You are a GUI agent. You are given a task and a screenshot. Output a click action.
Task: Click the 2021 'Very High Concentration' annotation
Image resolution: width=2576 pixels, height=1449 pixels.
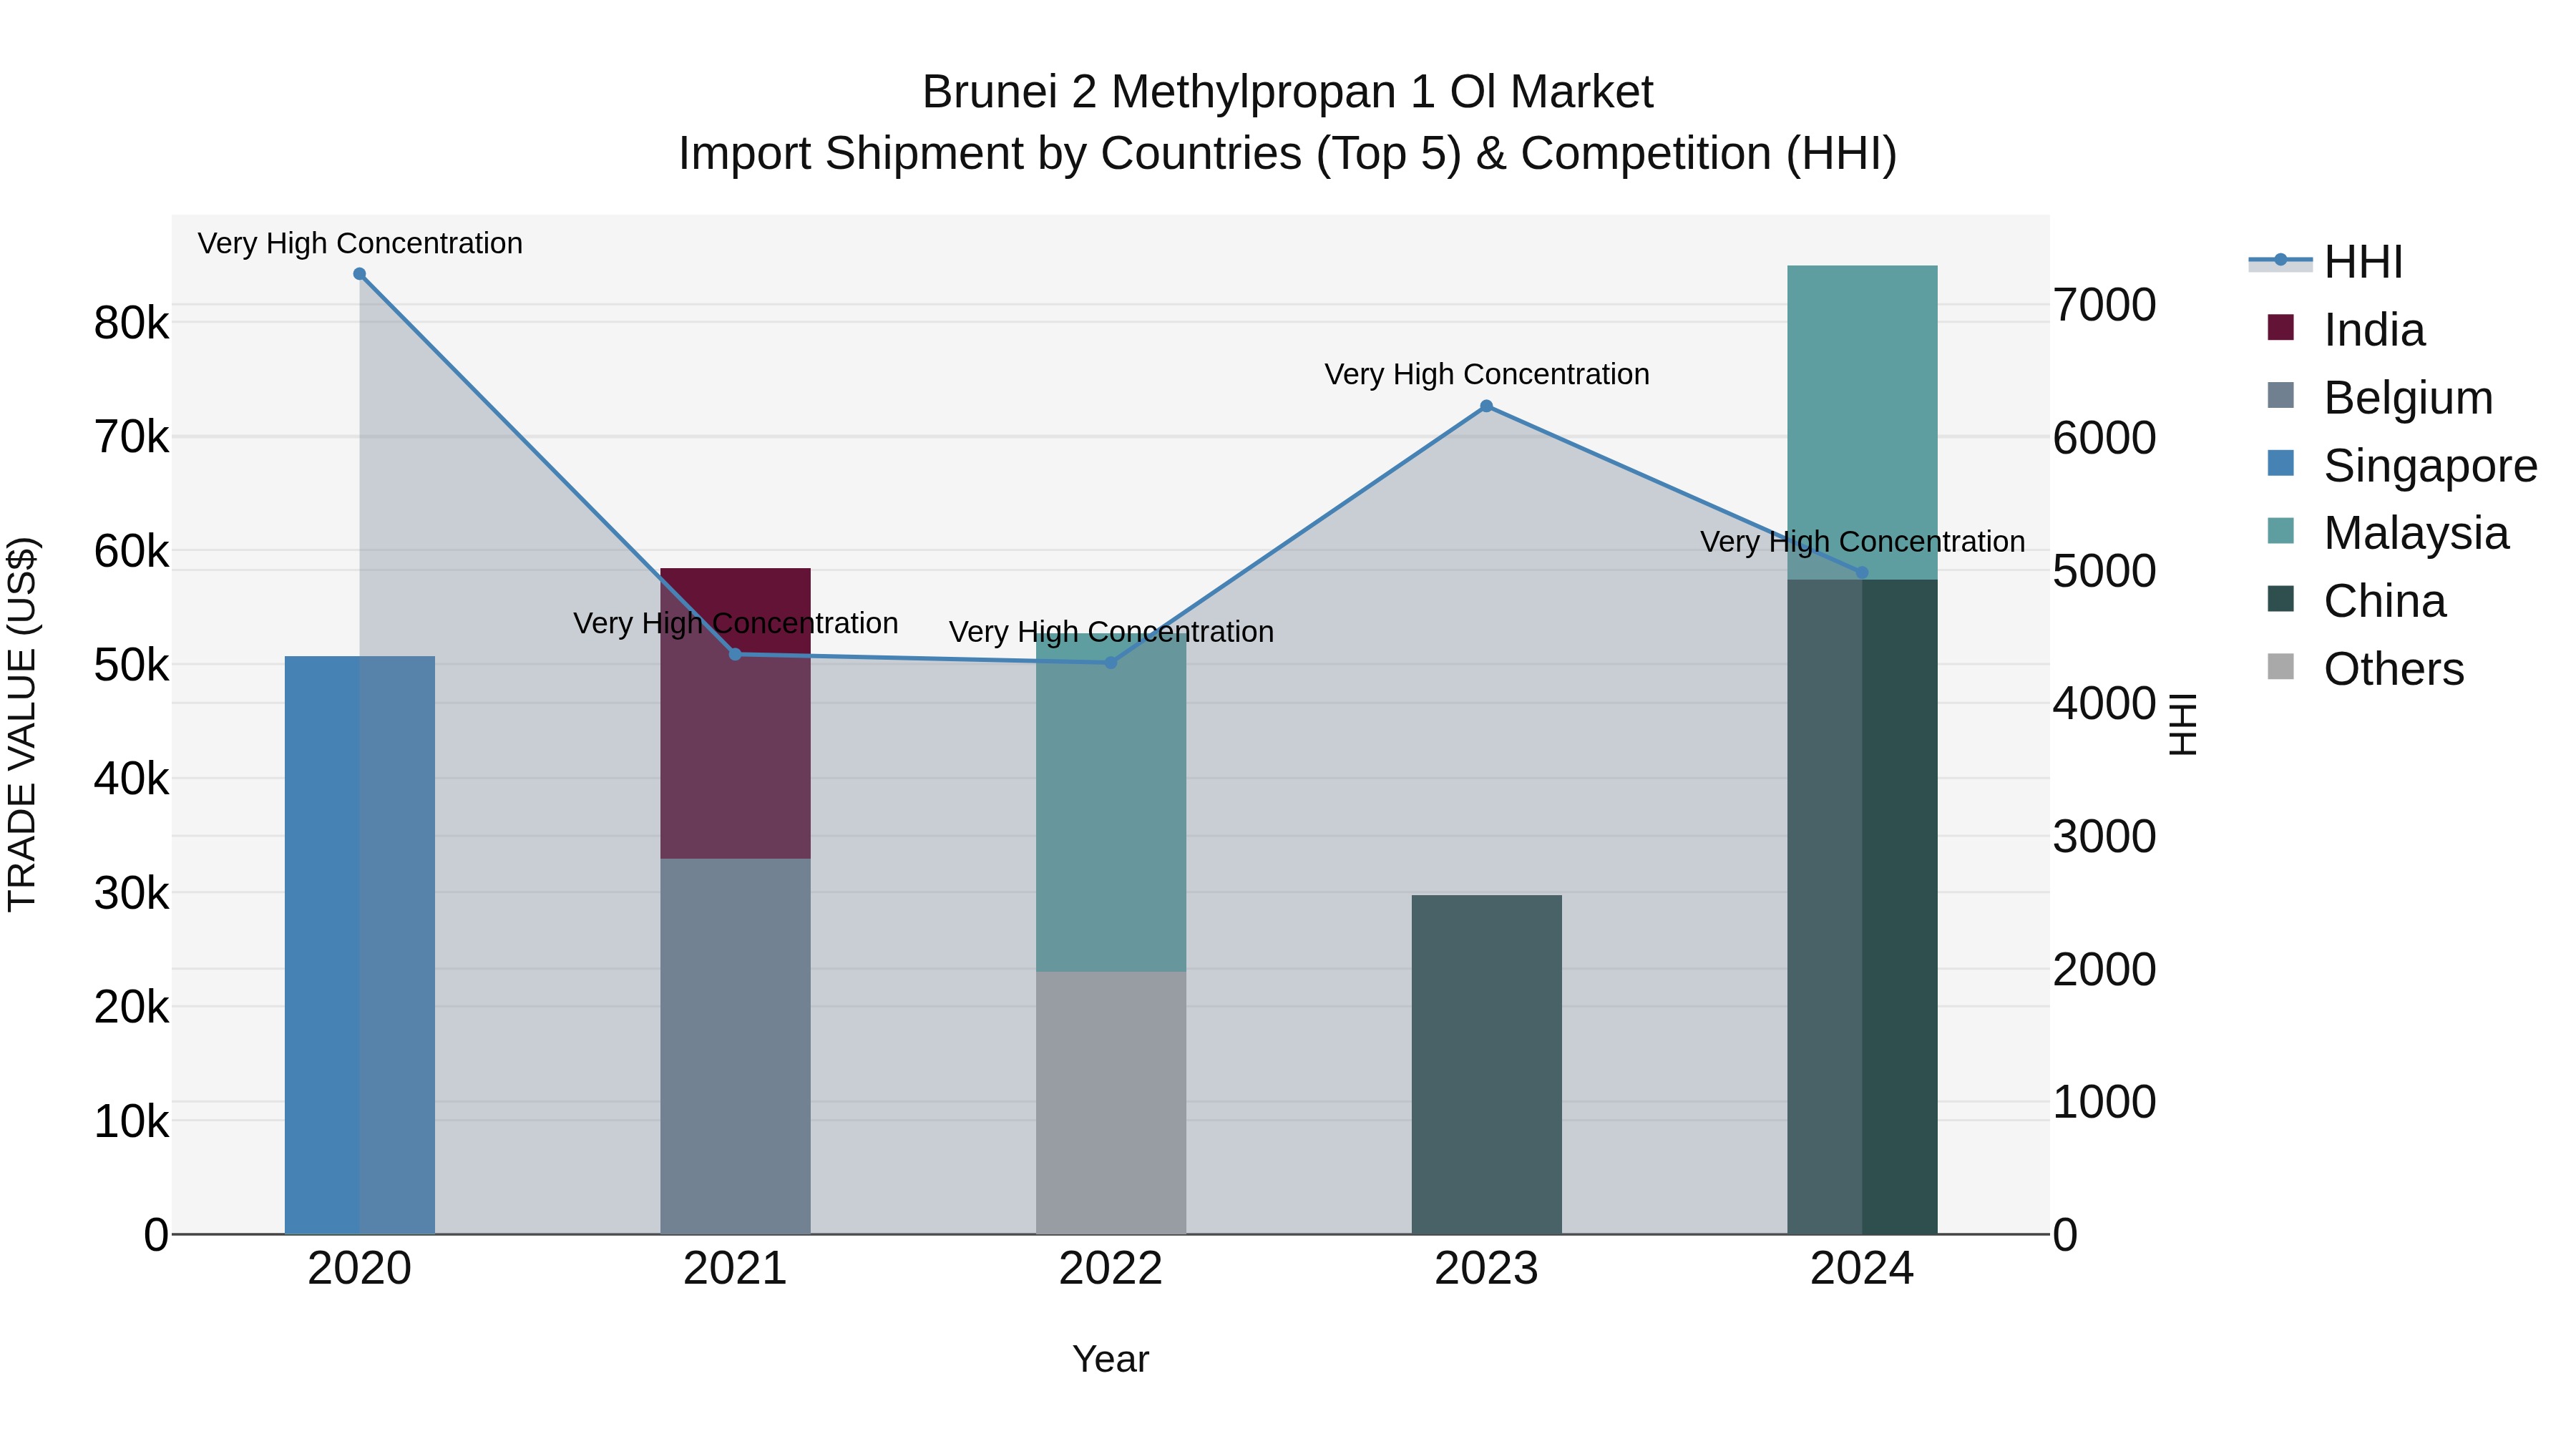[735, 624]
